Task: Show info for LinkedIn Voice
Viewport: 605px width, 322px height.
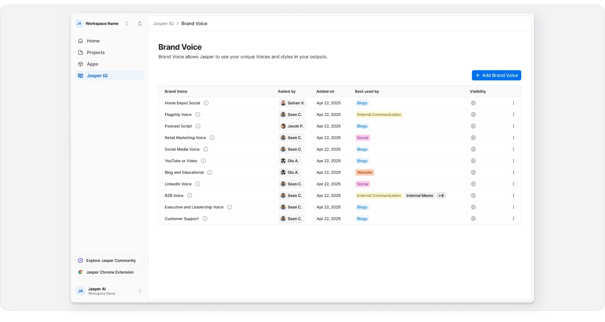Action: point(198,184)
